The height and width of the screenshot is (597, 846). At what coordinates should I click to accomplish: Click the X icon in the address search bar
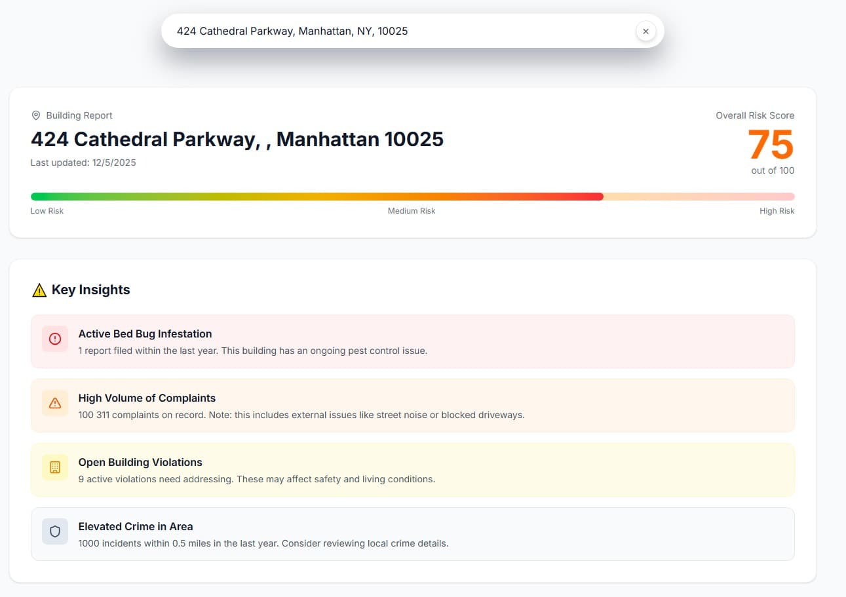point(645,31)
